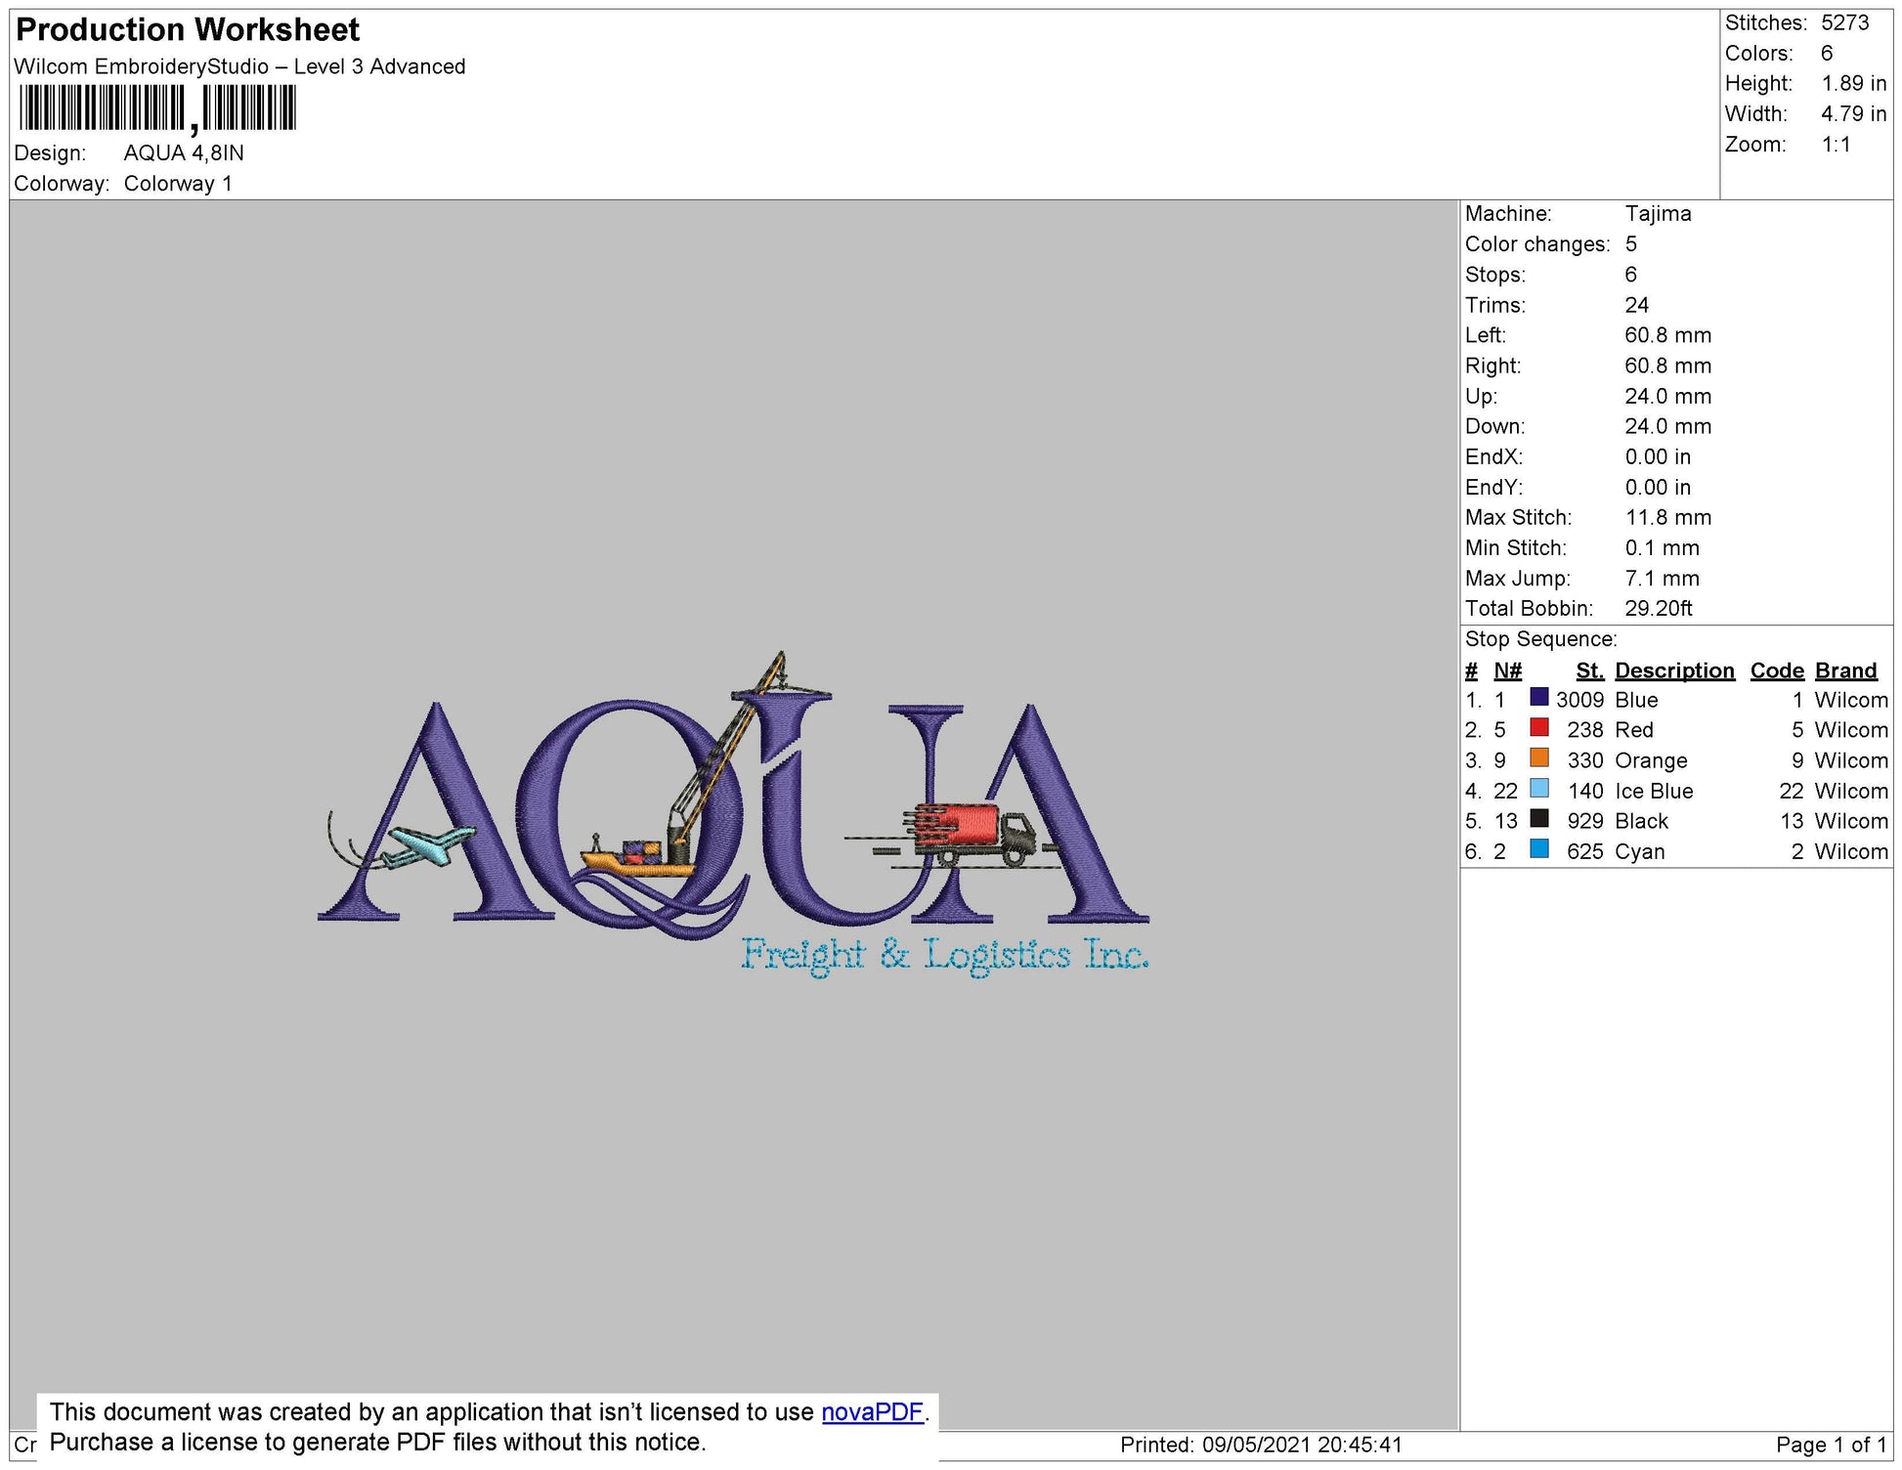The height and width of the screenshot is (1470, 1902).
Task: Click the Width value 4.79 in
Action: (1853, 113)
